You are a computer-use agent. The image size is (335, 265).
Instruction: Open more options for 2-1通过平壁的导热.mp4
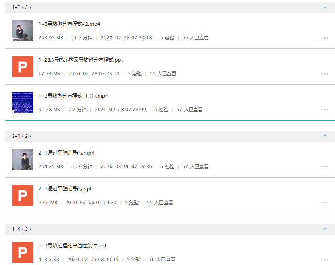point(324,167)
